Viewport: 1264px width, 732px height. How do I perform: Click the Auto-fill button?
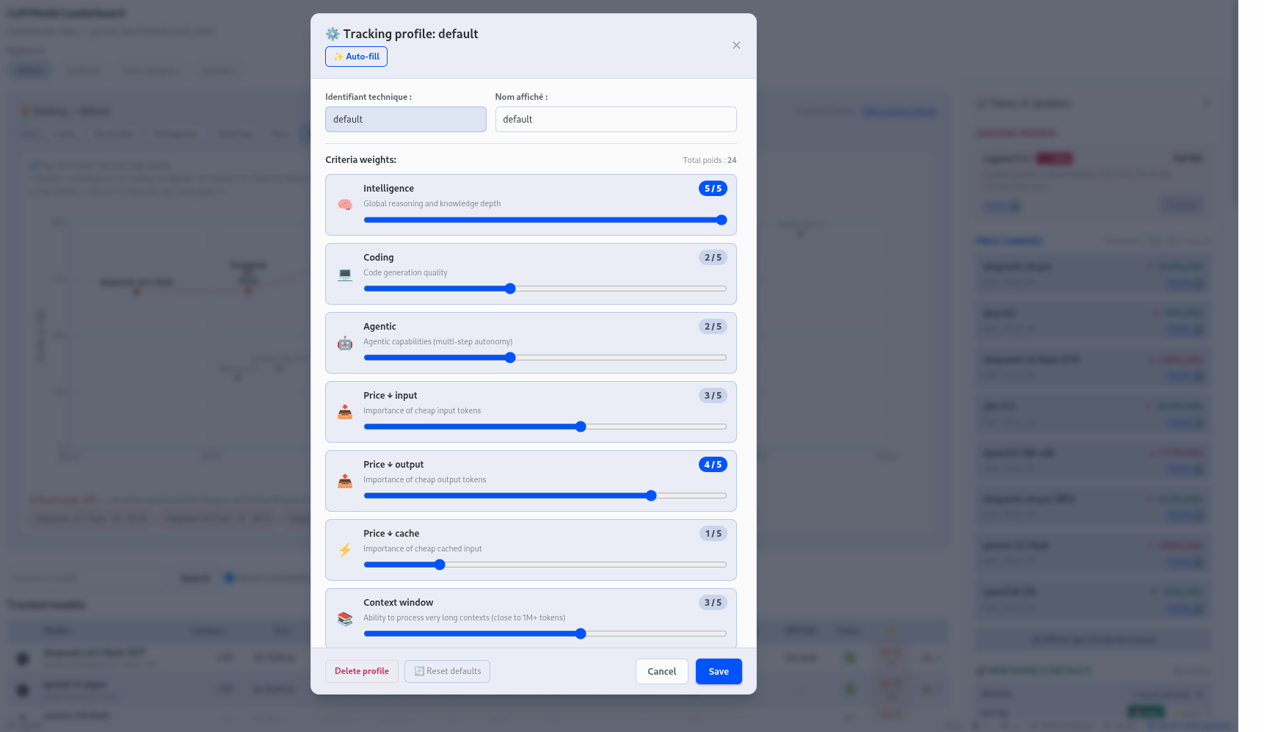356,57
